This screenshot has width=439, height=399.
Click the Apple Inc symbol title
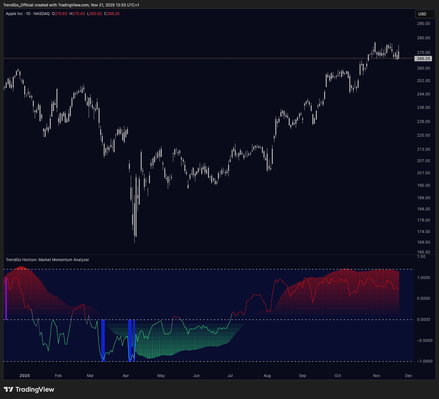pyautogui.click(x=14, y=14)
